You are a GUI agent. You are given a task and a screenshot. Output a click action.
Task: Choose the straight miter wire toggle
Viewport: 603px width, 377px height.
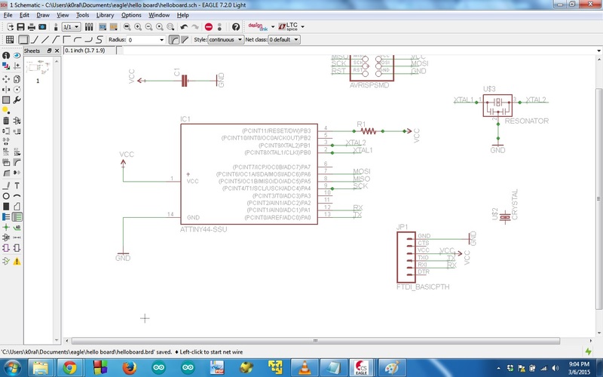pos(185,40)
